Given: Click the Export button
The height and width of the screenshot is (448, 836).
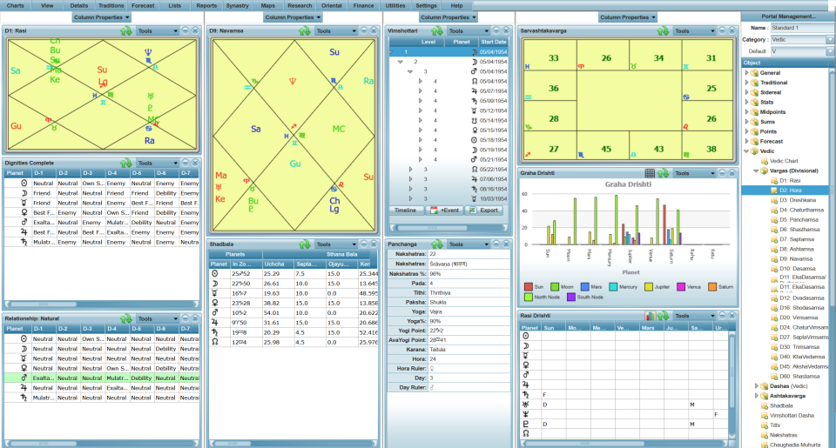Looking at the screenshot, I should click(x=483, y=211).
